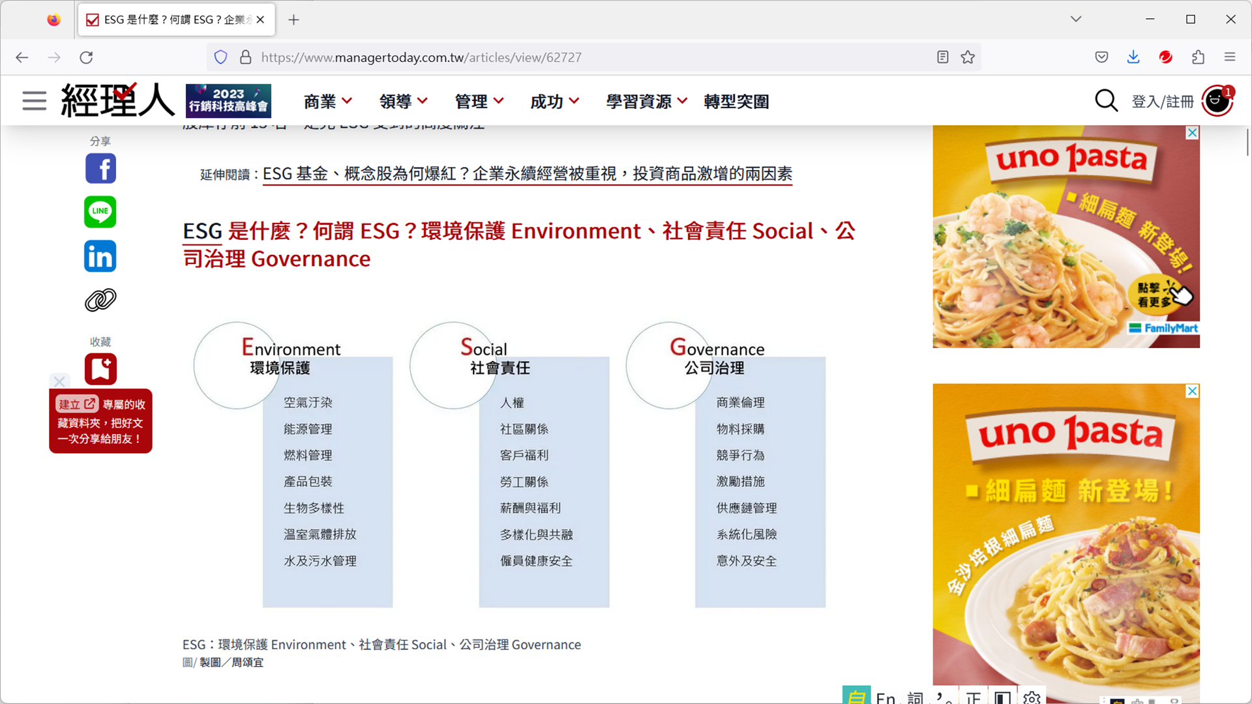Toggle IME half/full-width punctuation button
The width and height of the screenshot is (1252, 704).
click(x=944, y=698)
